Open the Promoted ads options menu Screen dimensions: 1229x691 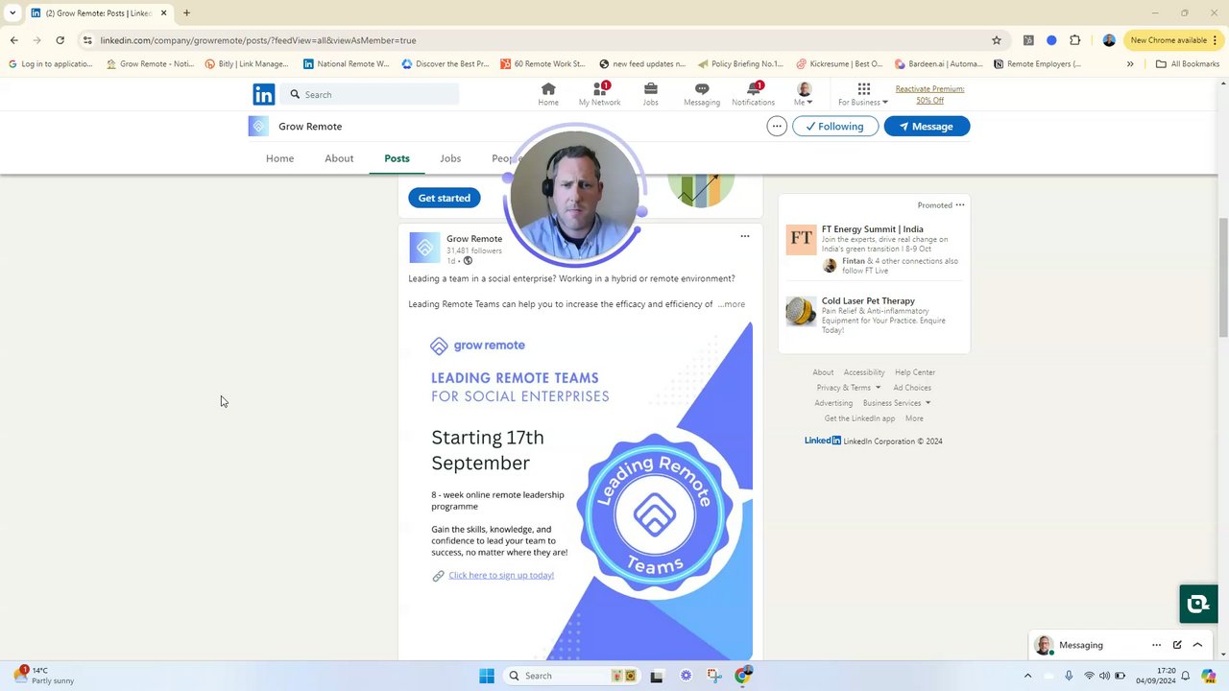(960, 204)
